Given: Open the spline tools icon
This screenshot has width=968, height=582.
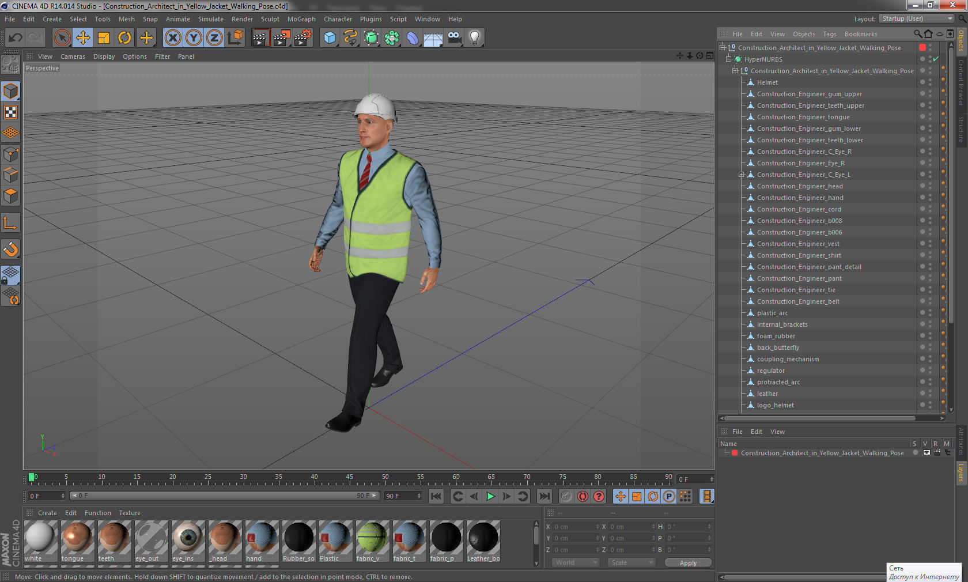Looking at the screenshot, I should pyautogui.click(x=350, y=38).
